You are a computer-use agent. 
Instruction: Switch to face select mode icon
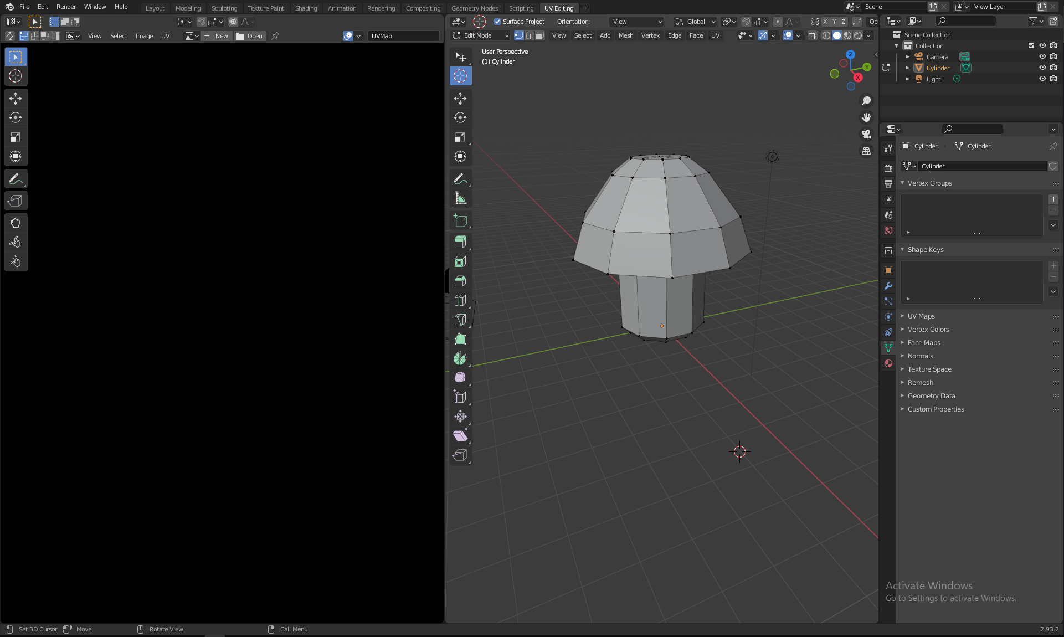[540, 35]
